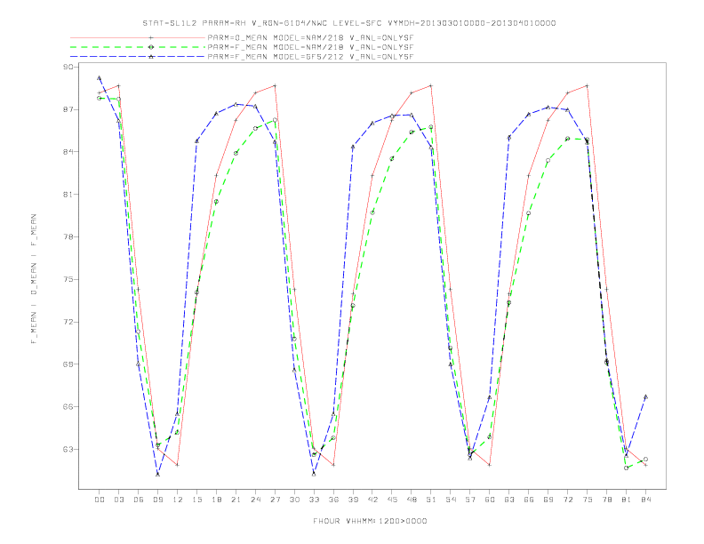Click the green NAM circle marker at hour 81
Image resolution: width=704 pixels, height=544 pixels.
(627, 468)
